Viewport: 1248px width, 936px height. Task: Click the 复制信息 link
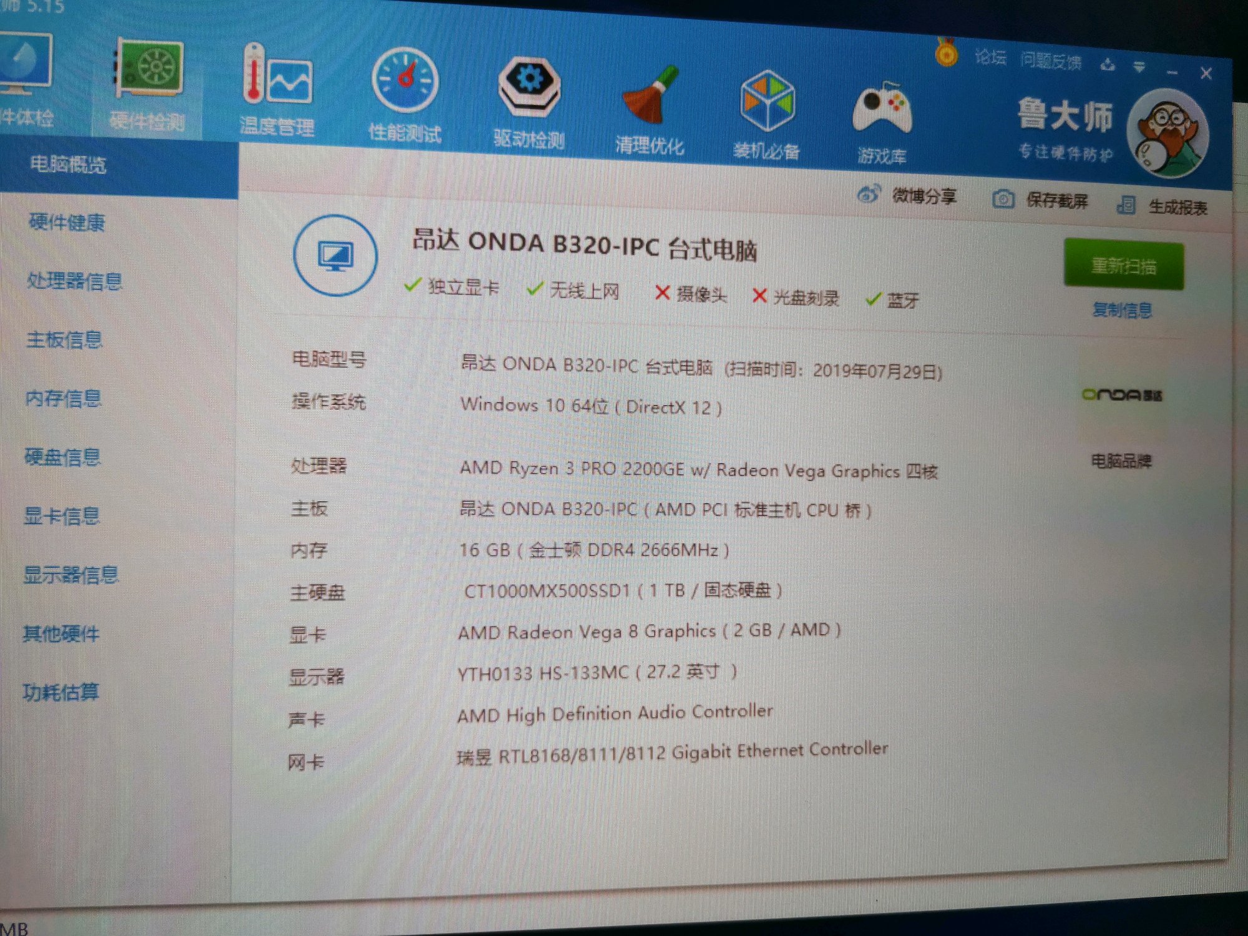pos(1122,310)
